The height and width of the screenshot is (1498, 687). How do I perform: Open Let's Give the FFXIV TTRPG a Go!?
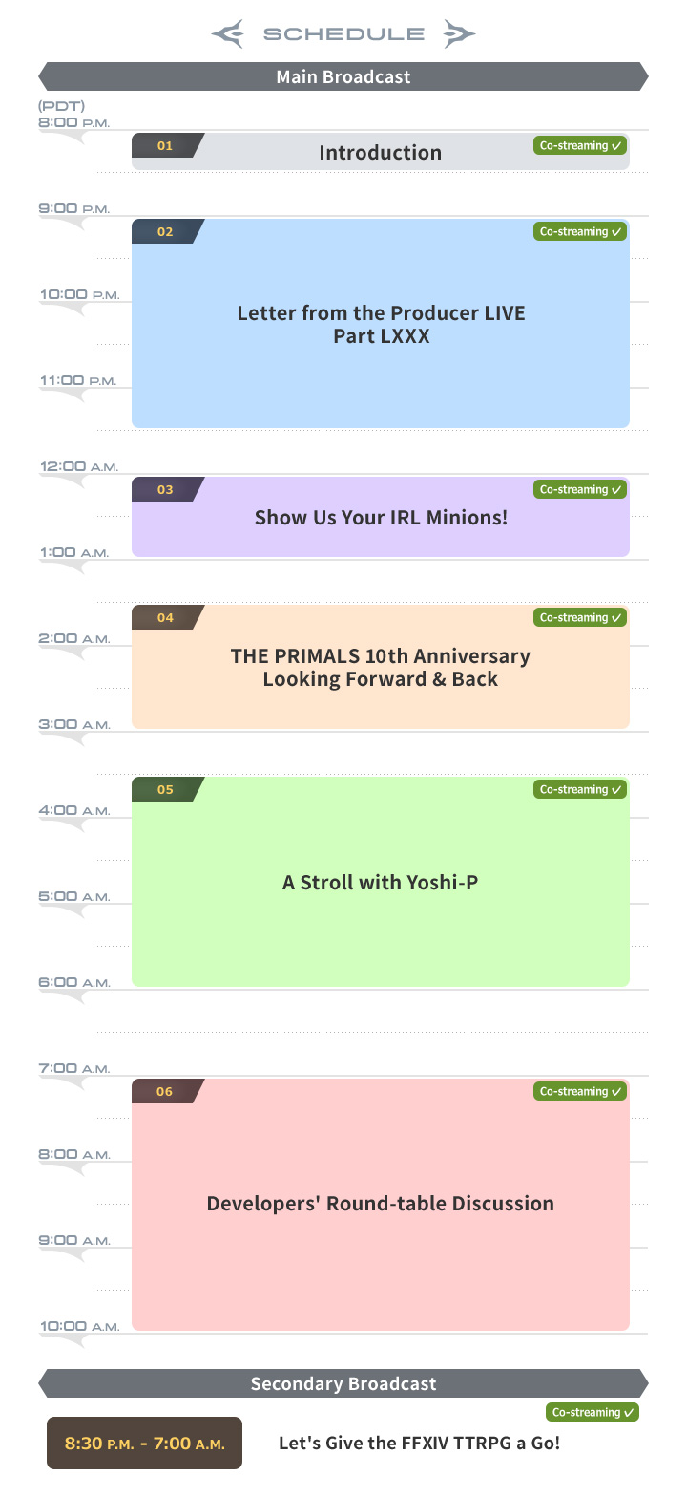419,1444
